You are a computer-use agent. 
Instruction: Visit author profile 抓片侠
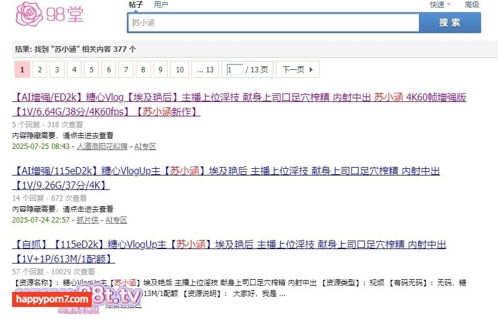coord(88,220)
